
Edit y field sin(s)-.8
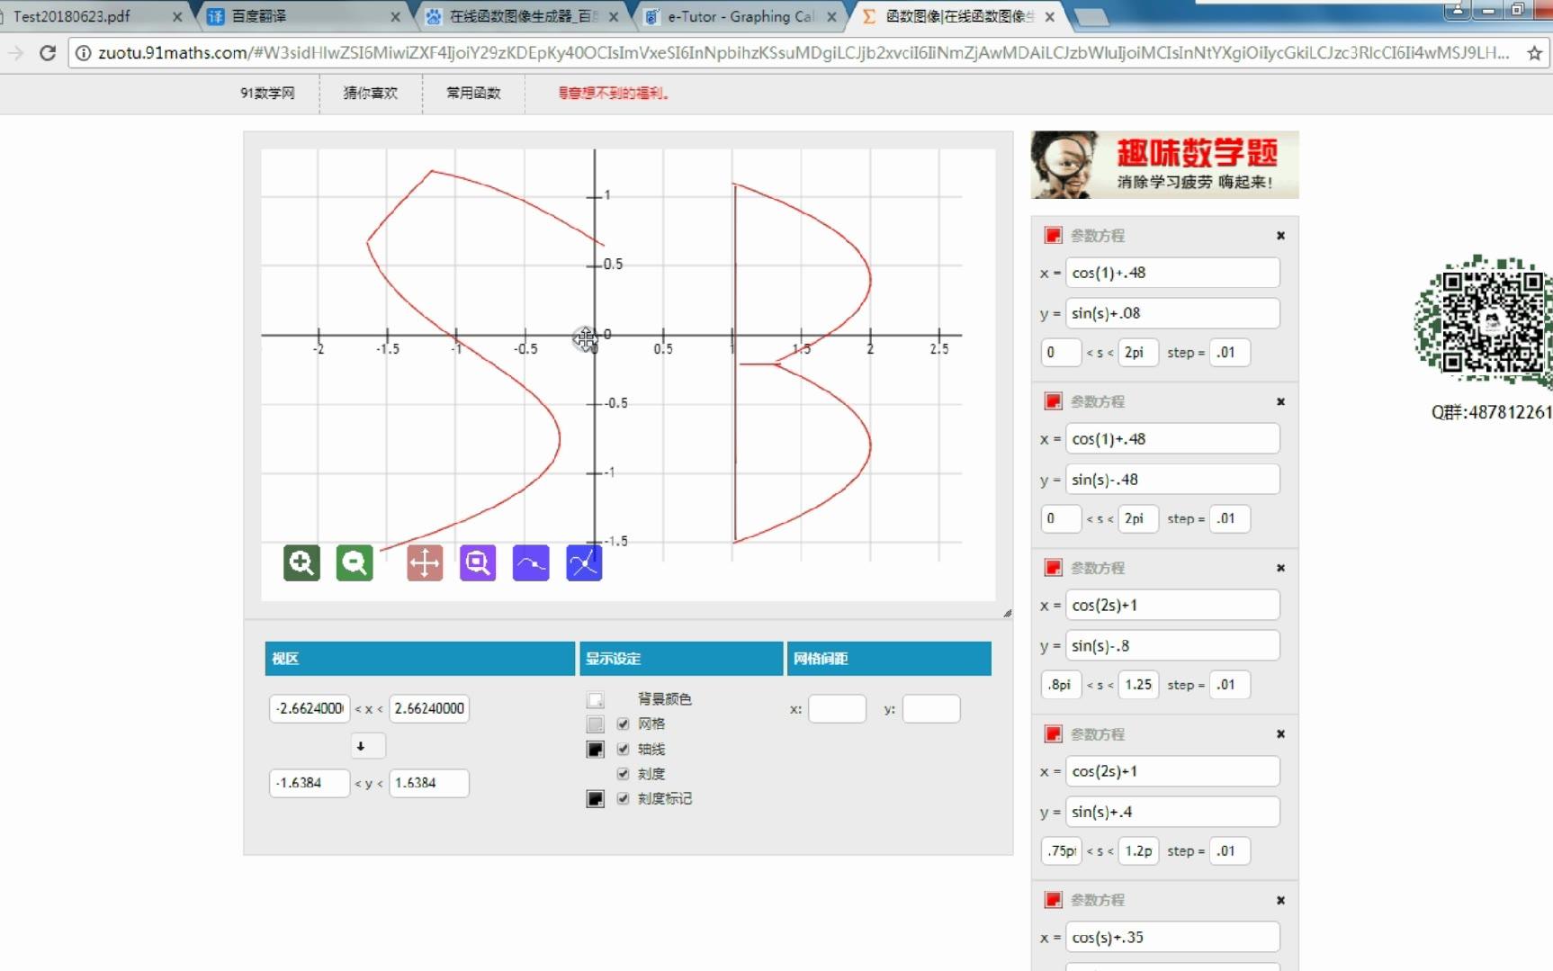coord(1172,645)
